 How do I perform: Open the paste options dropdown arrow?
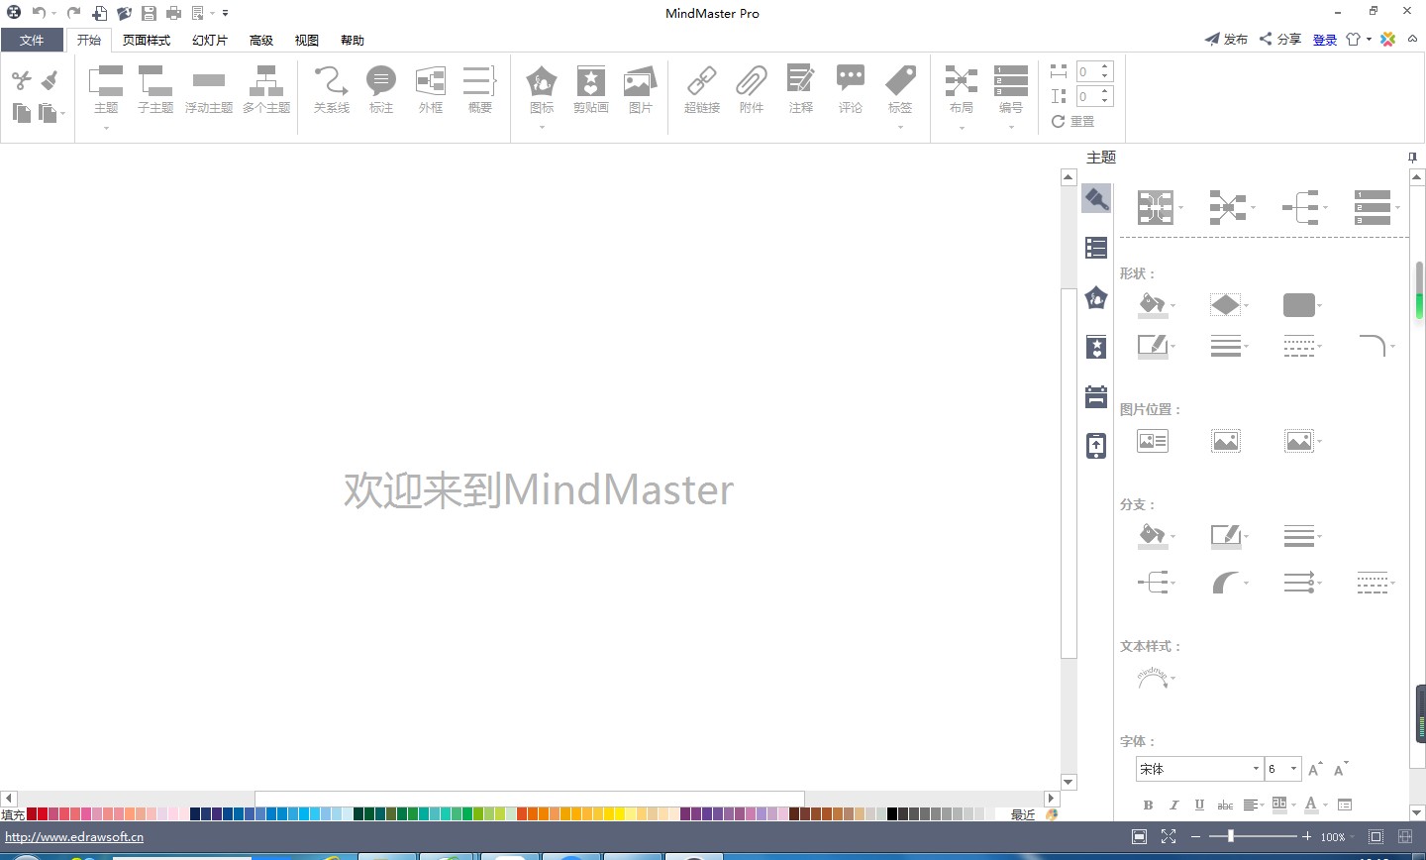[x=63, y=114]
